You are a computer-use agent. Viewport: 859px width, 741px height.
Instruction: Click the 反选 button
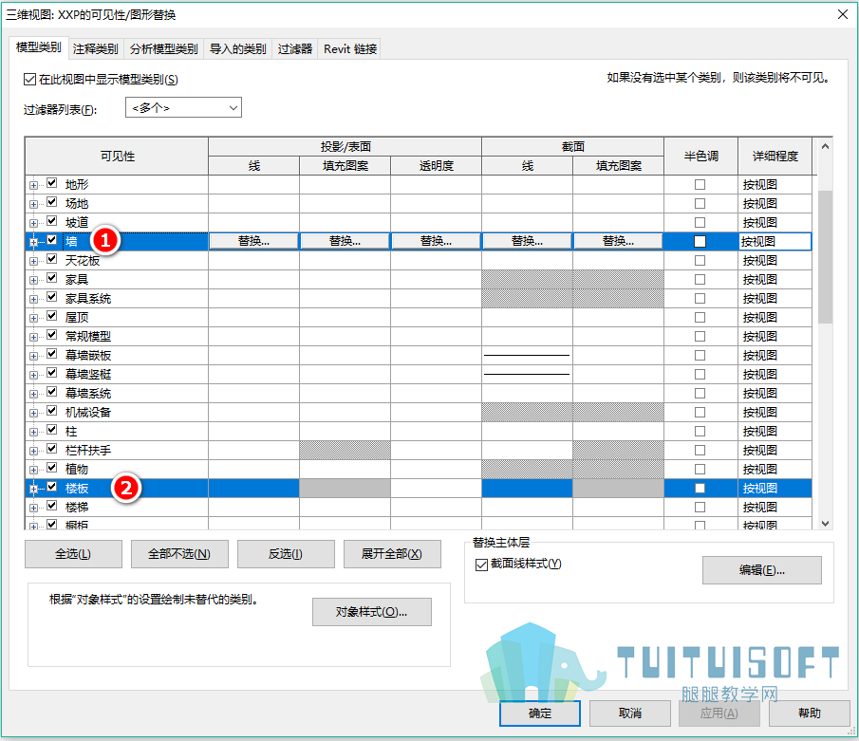coord(286,554)
